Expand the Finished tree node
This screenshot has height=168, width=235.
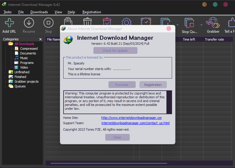pyautogui.click(x=5, y=77)
